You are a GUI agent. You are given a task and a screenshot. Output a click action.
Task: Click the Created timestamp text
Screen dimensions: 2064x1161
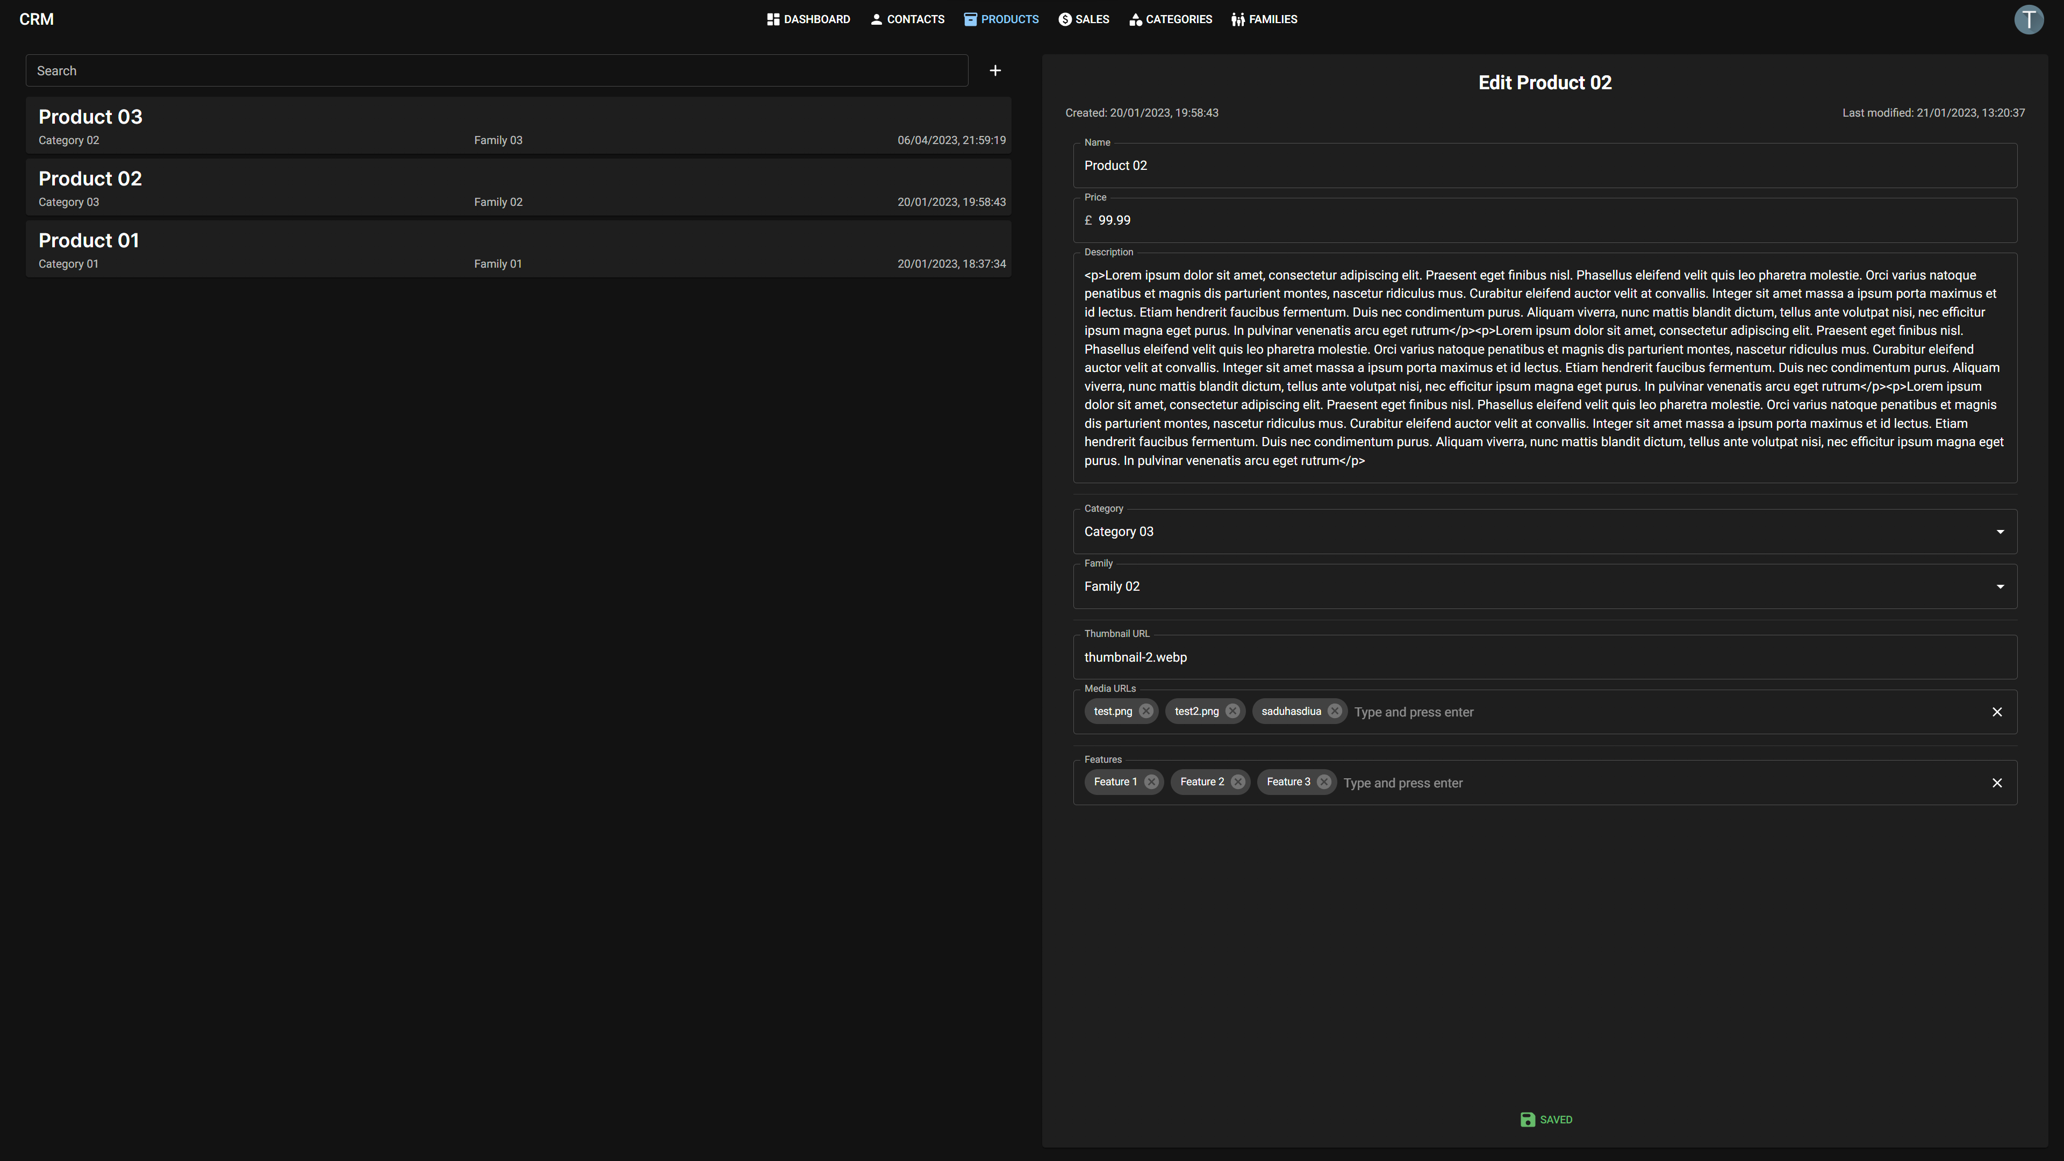click(1142, 113)
